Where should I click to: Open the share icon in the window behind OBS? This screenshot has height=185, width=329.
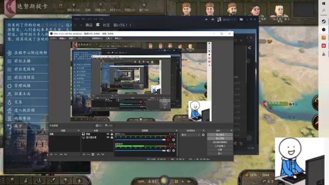(x=249, y=48)
